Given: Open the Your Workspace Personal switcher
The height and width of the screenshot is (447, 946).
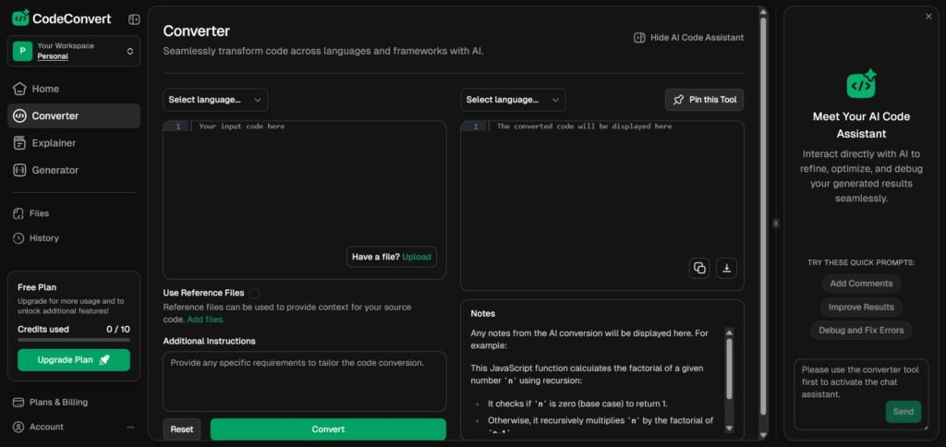Looking at the screenshot, I should tap(74, 51).
